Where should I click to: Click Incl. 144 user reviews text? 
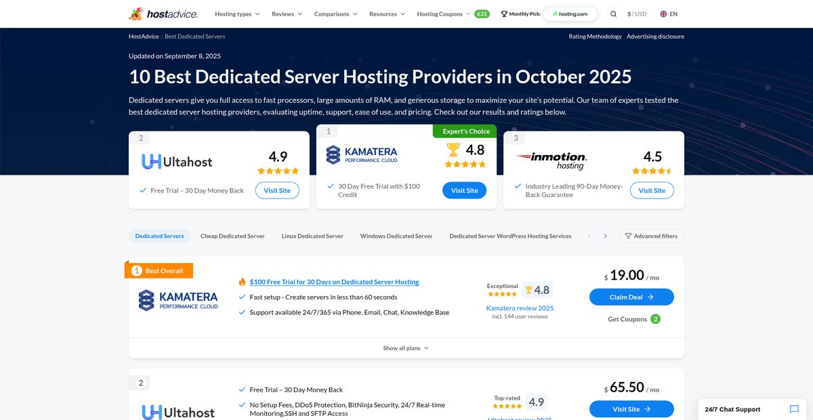pyautogui.click(x=520, y=316)
